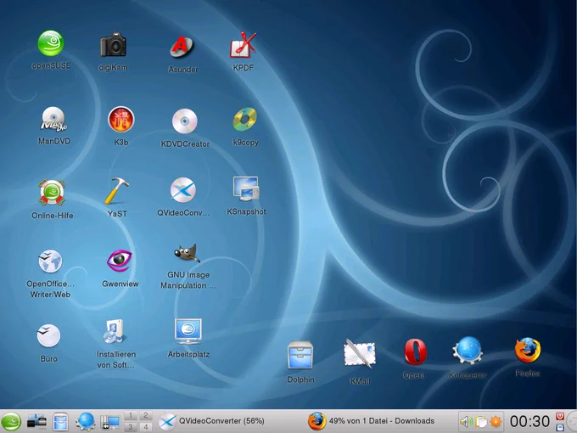Open the openSUSE desktop icon
Viewport: 577px width, 433px height.
pyautogui.click(x=51, y=43)
